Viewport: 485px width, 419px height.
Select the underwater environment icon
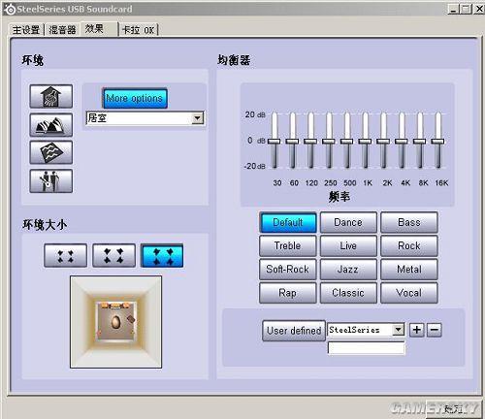(x=51, y=152)
